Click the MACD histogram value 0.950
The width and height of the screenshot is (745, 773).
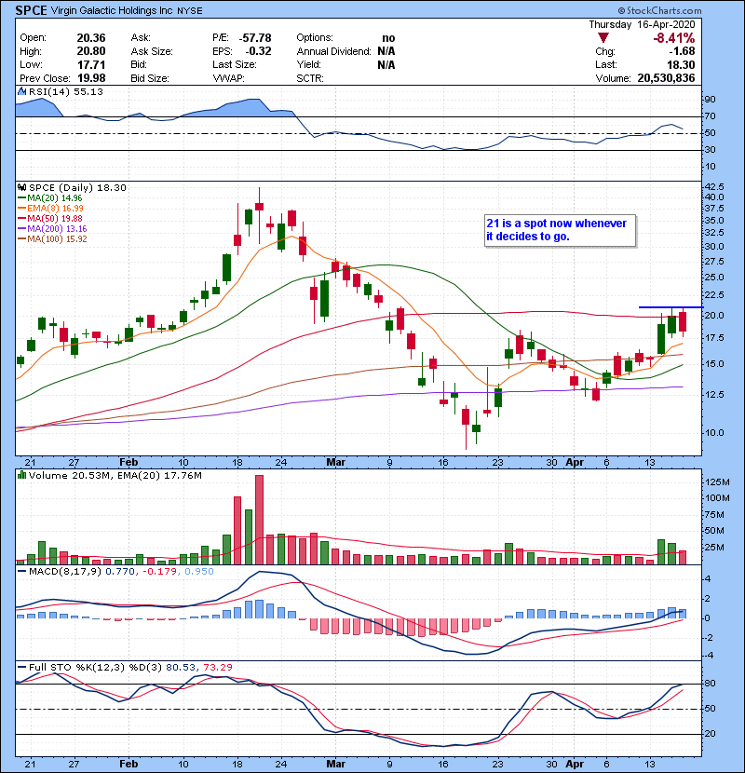[199, 572]
